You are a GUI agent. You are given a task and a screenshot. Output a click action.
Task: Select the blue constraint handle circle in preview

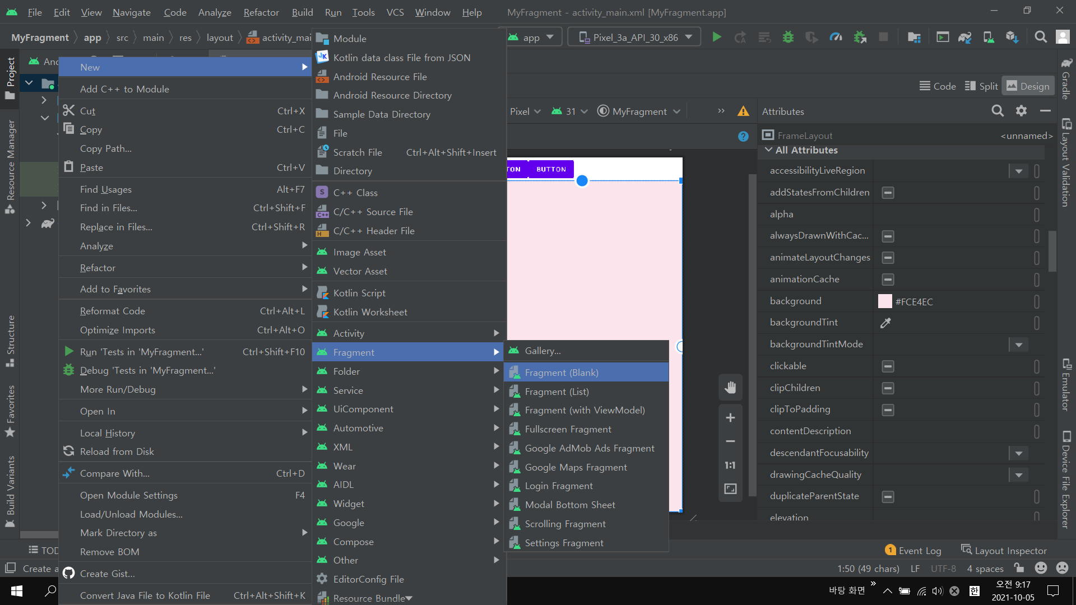click(x=582, y=181)
